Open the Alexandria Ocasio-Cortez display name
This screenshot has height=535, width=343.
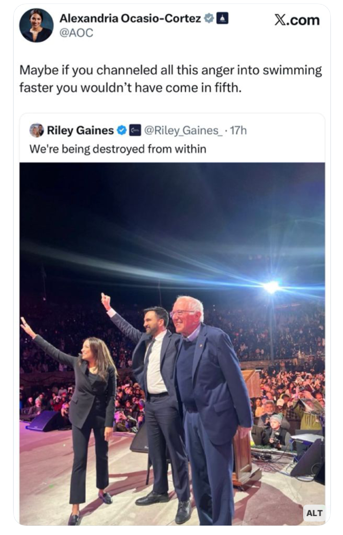[130, 18]
